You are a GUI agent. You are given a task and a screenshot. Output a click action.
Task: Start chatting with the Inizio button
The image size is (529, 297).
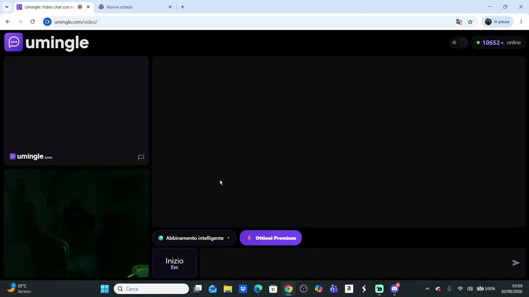pos(174,263)
